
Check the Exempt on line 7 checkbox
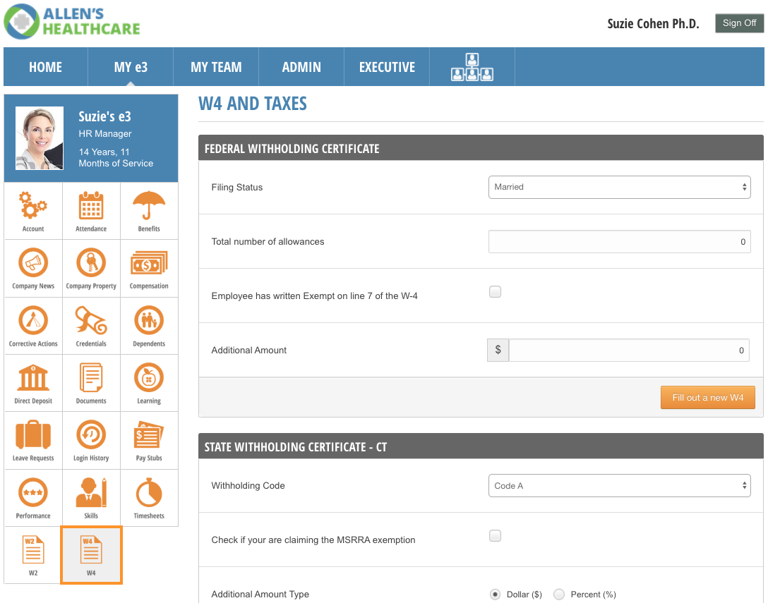496,292
